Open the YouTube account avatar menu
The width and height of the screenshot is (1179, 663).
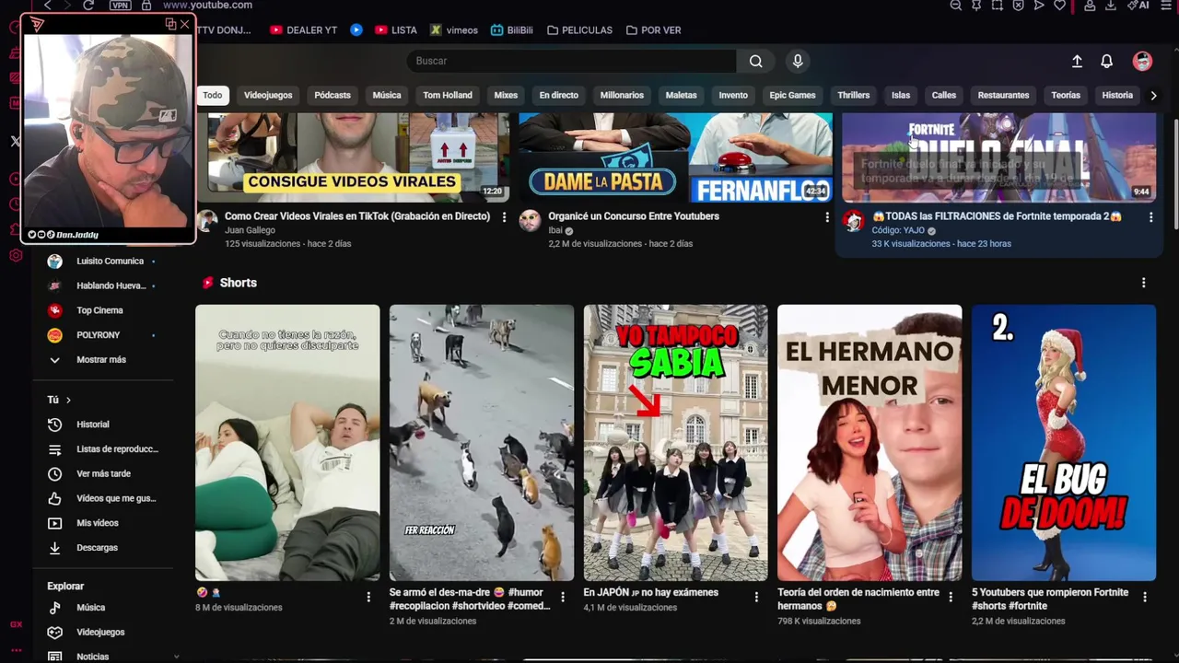(x=1142, y=61)
